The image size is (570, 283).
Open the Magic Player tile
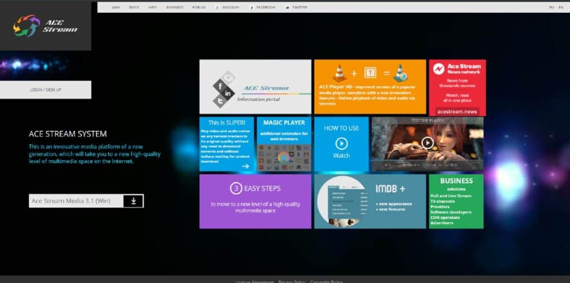284,144
